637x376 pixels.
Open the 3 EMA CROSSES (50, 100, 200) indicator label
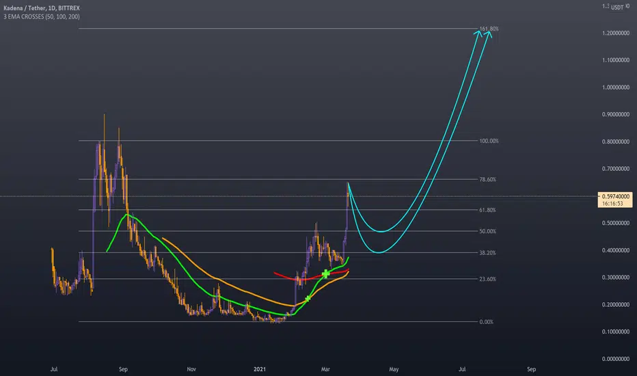[42, 16]
